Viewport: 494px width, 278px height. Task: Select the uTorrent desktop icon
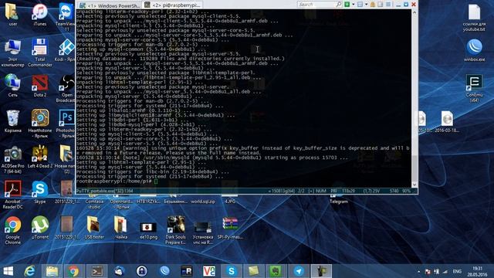tap(39, 228)
